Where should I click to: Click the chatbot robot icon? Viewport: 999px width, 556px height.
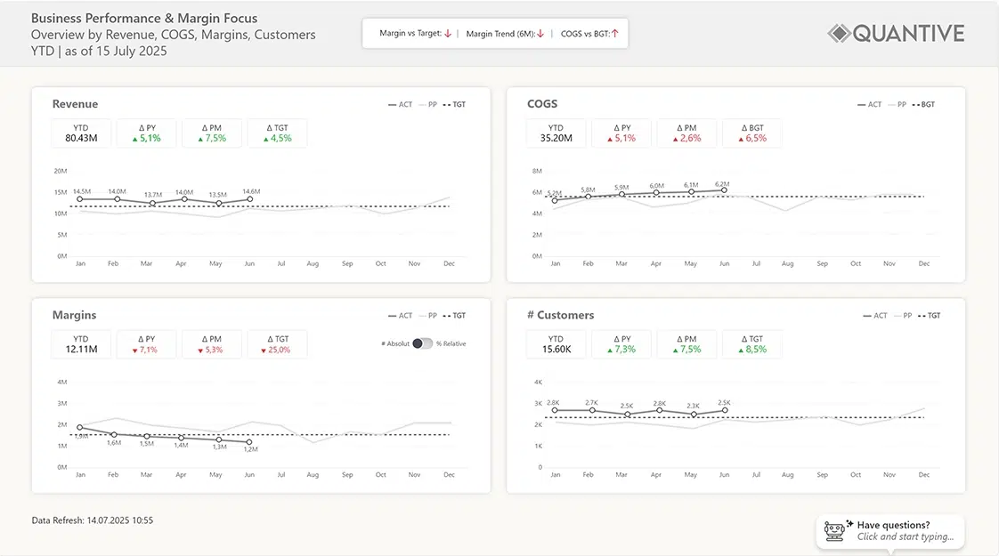click(834, 531)
